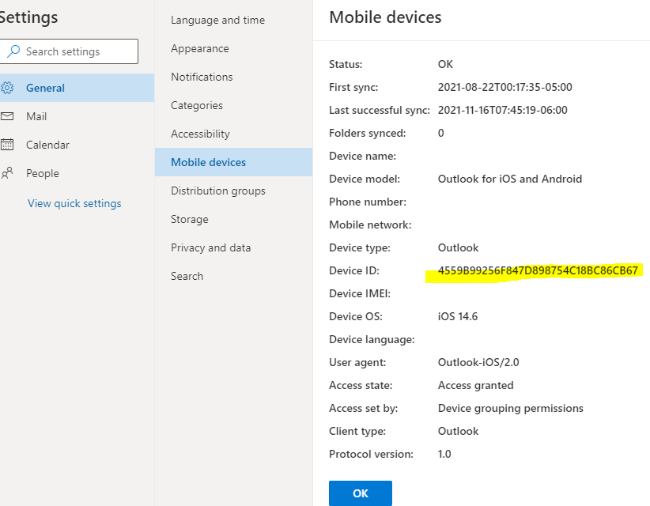Select Mobile devices settings

pos(233,162)
